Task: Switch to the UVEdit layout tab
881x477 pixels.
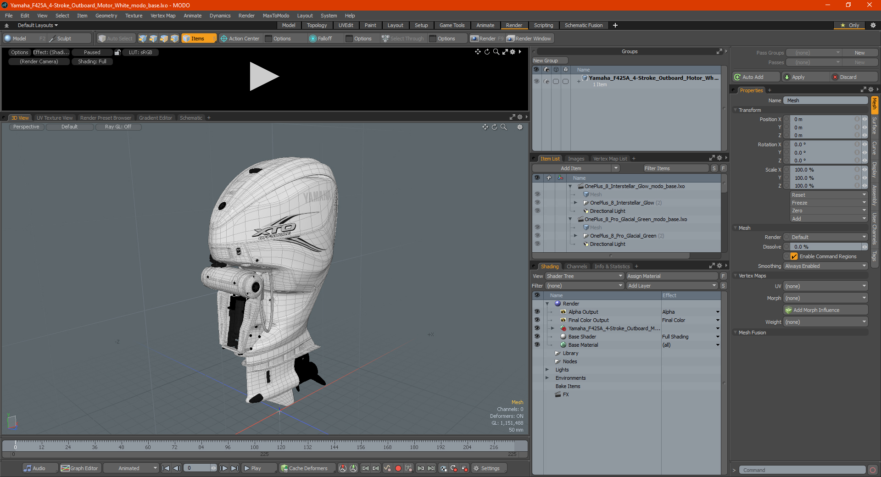Action: click(346, 25)
